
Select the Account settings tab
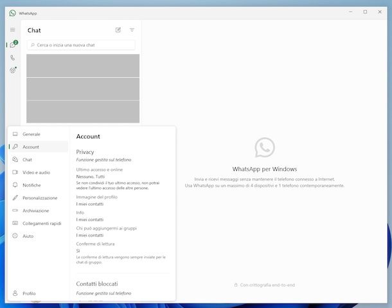[x=39, y=147]
